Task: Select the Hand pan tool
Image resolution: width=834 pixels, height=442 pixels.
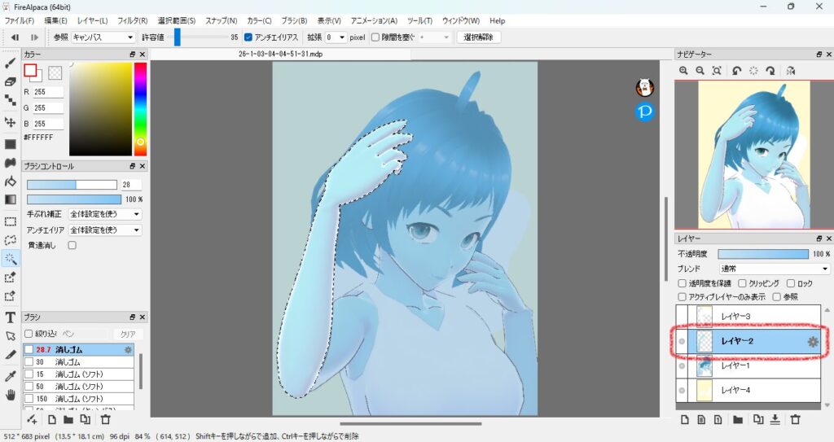Action: point(10,395)
